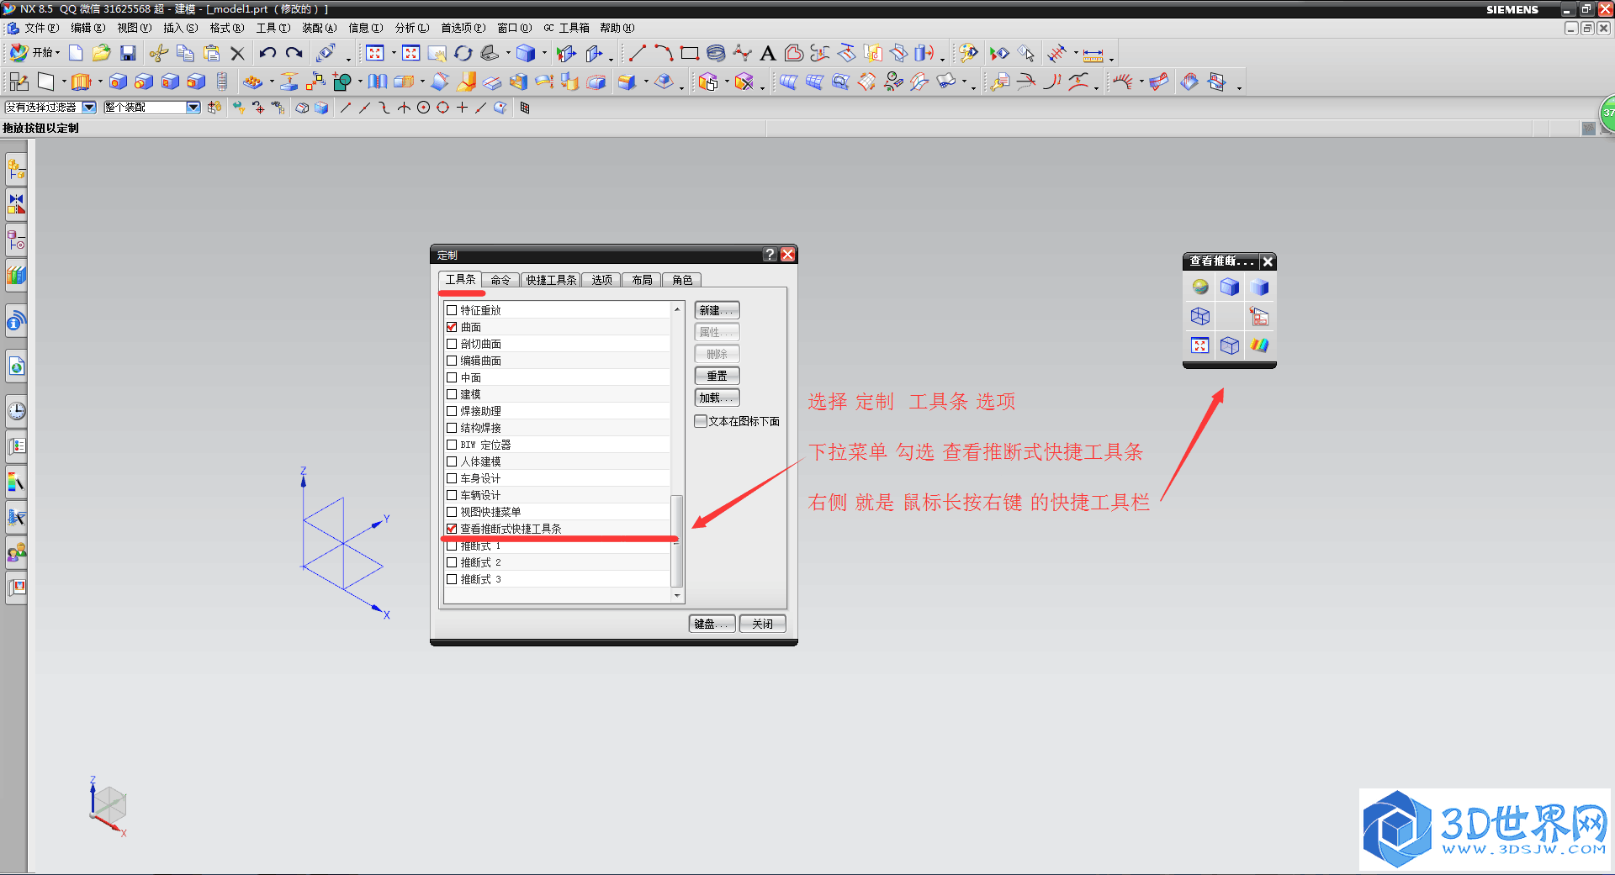Switch to the 命令 tab

(x=500, y=280)
